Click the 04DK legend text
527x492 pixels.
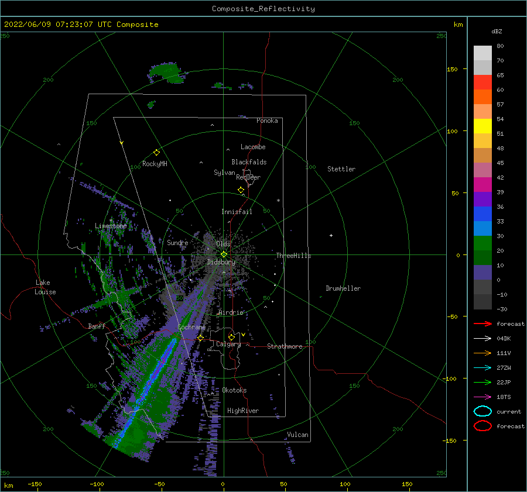(x=504, y=339)
